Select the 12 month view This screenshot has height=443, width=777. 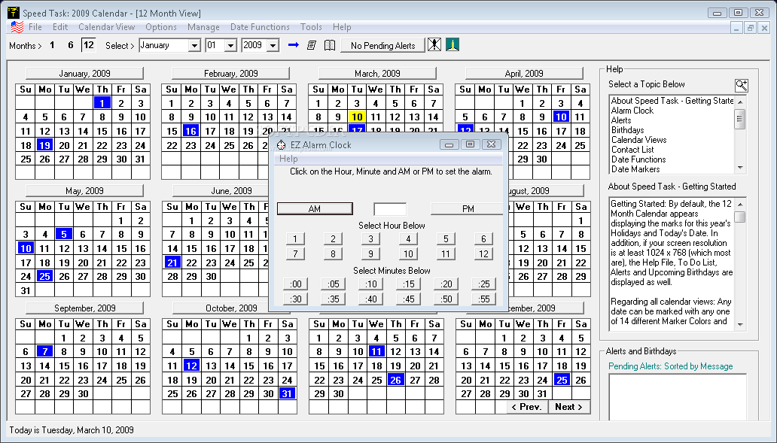(x=89, y=45)
